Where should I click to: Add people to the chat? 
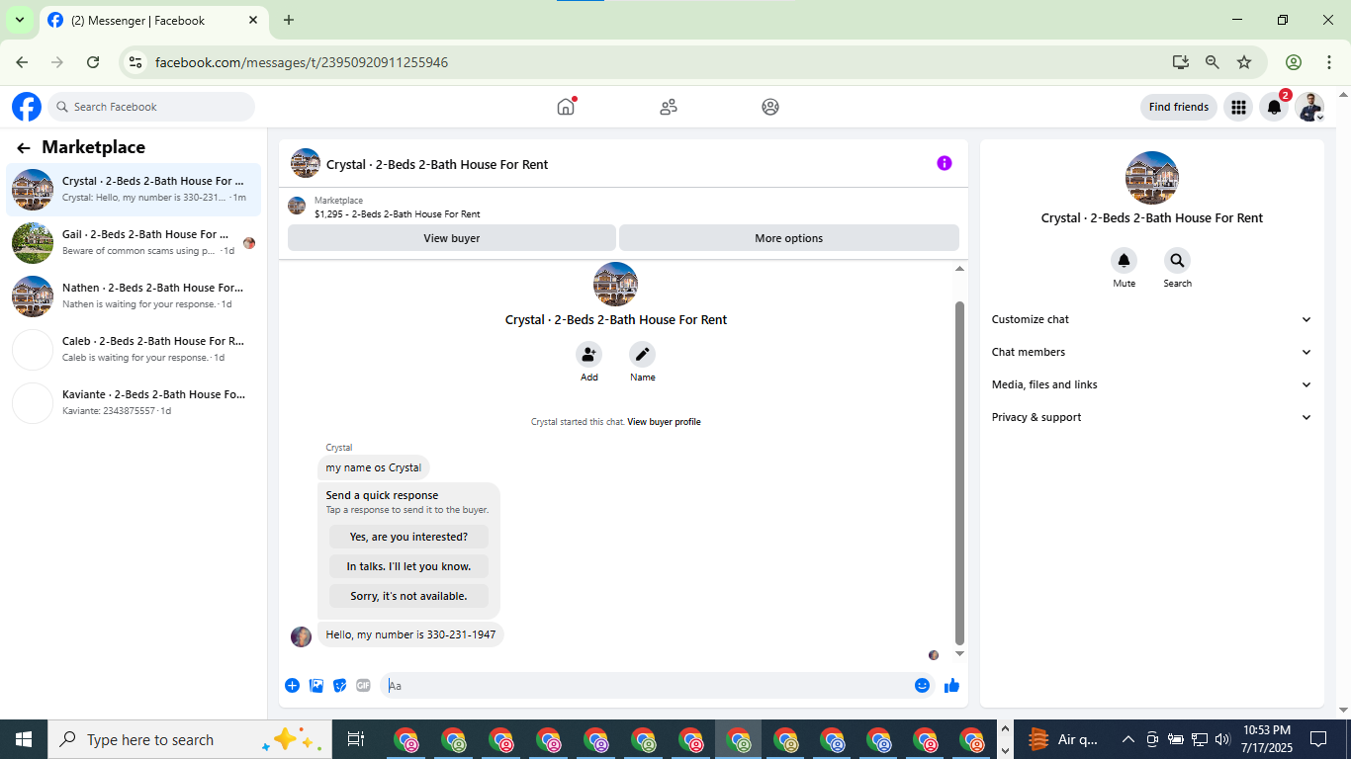tap(589, 355)
